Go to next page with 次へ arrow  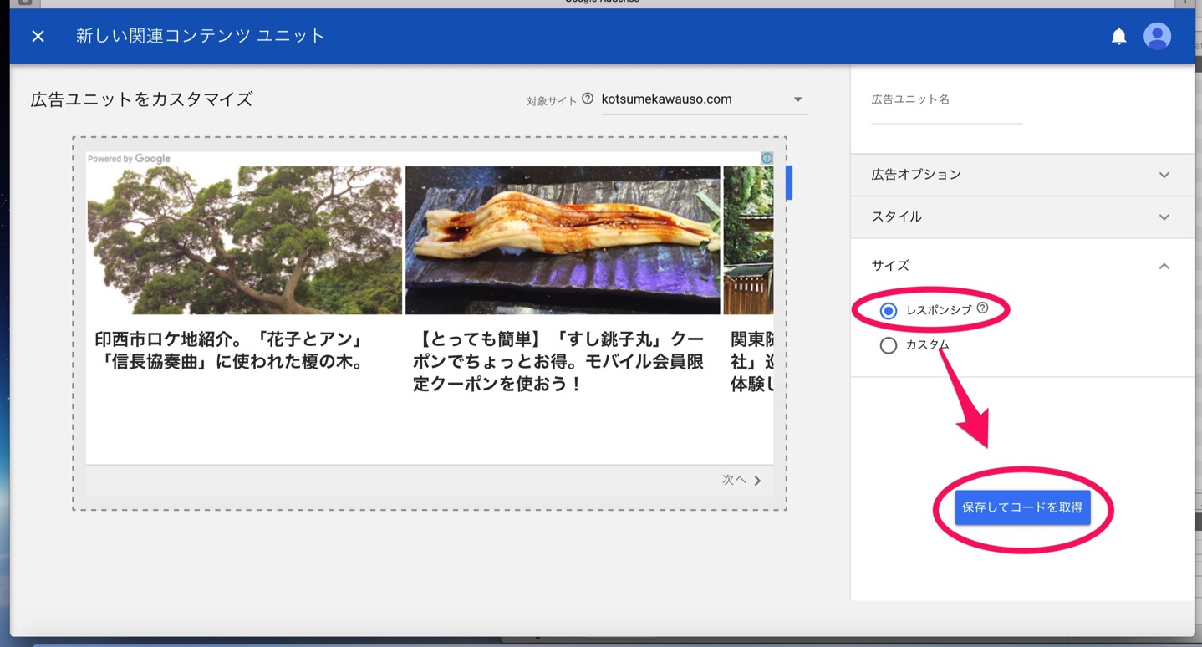click(742, 480)
